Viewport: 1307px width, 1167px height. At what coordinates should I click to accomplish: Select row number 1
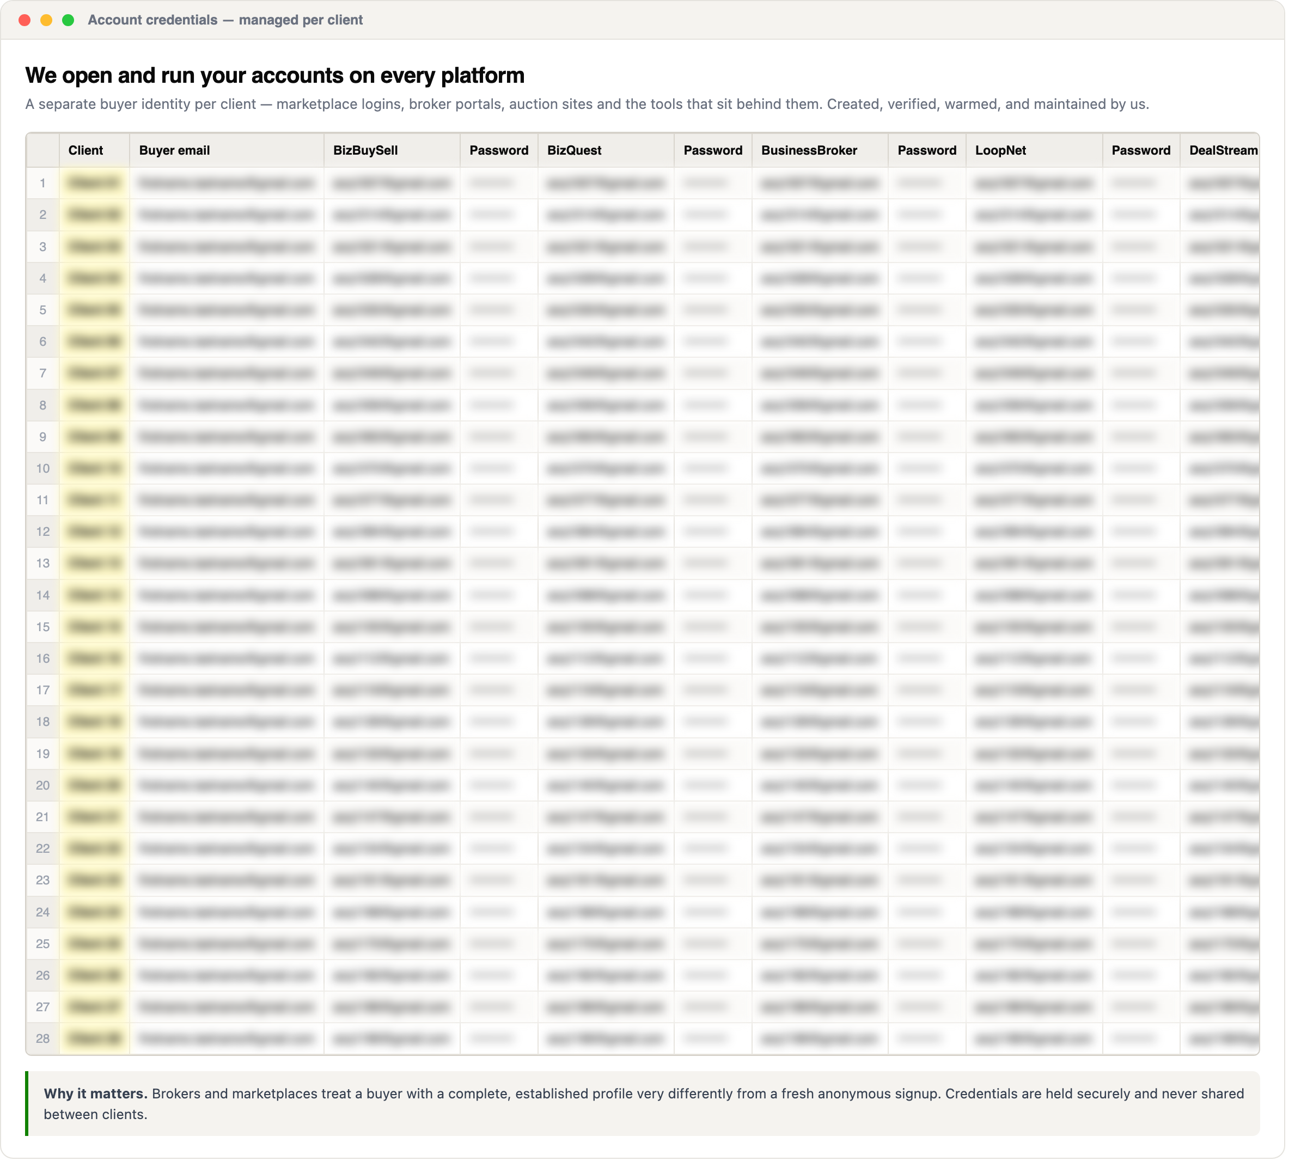[x=43, y=184]
